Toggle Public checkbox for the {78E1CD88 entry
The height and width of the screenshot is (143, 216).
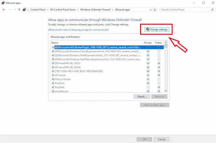[x=159, y=71]
